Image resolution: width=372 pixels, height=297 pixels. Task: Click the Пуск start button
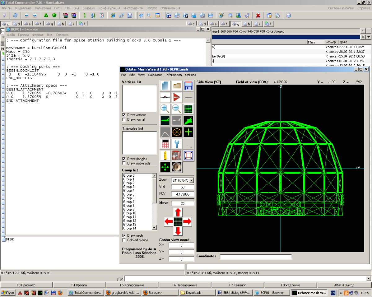[x=8, y=293]
